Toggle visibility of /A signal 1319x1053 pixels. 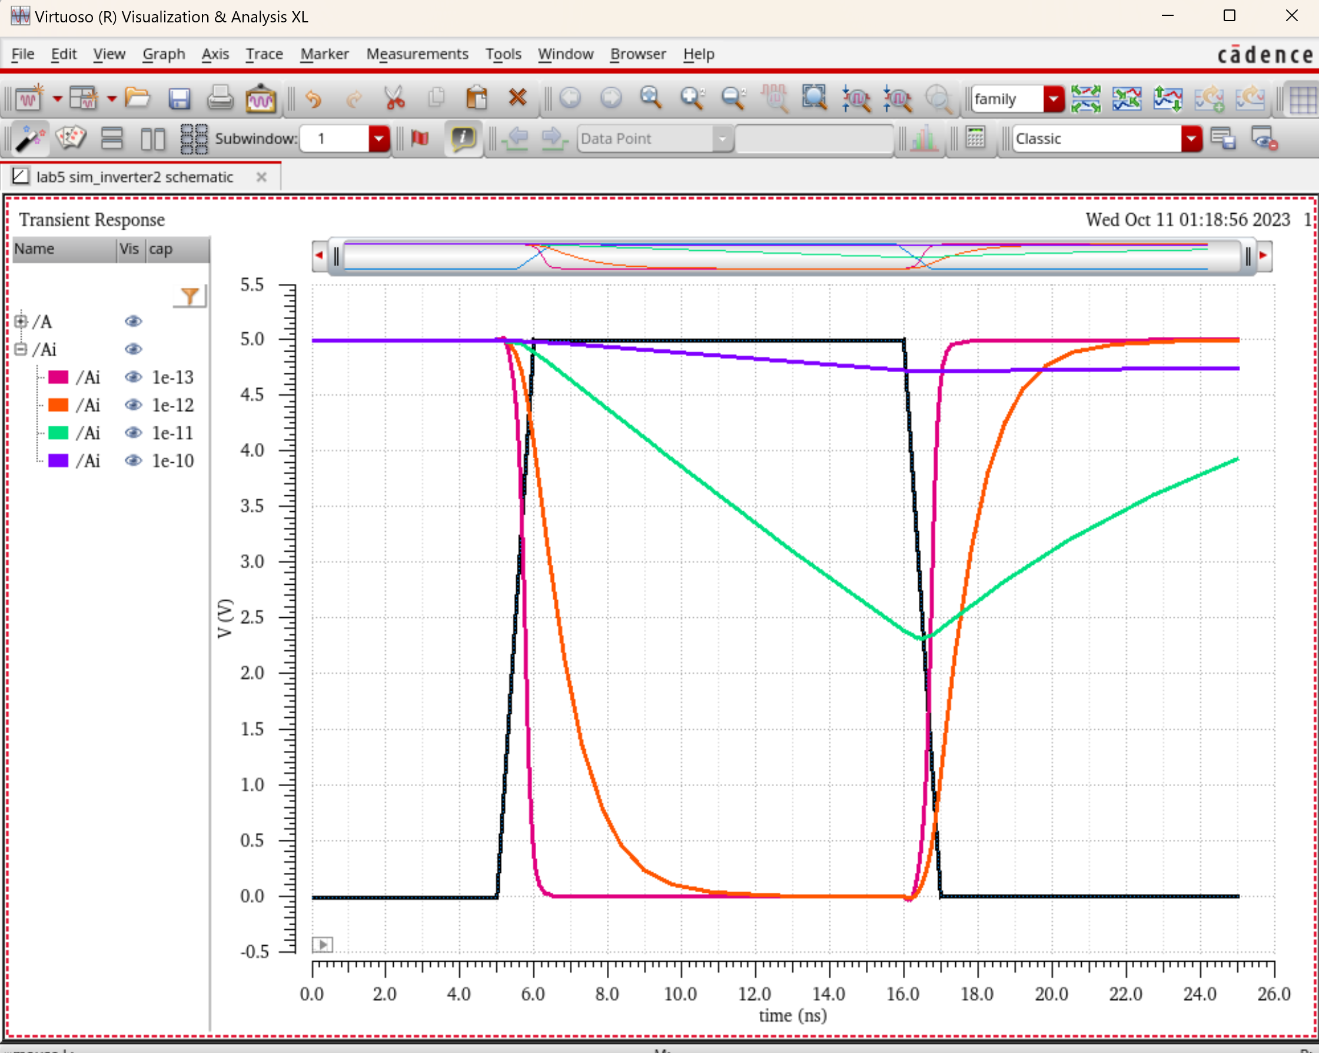(x=133, y=322)
